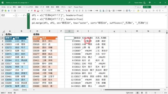Click the blue gear icon in toolbar

pos(9,11)
